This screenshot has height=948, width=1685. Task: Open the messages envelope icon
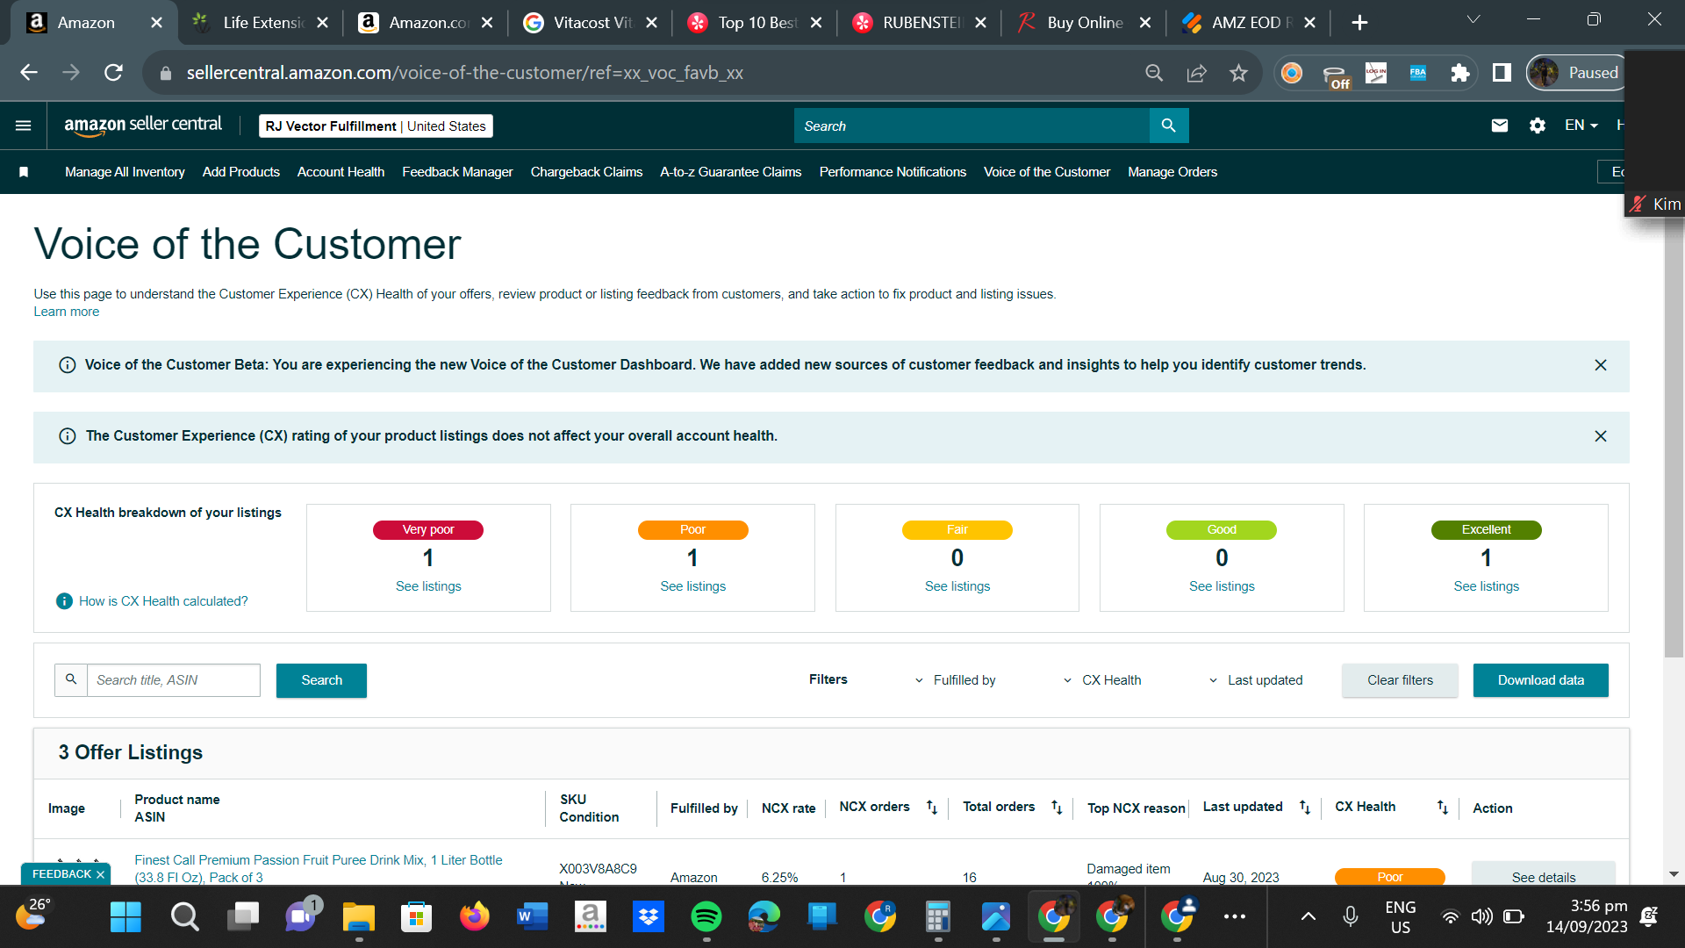[x=1500, y=126]
